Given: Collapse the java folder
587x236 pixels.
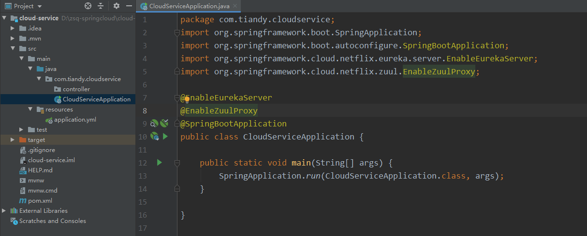Looking at the screenshot, I should click(31, 69).
